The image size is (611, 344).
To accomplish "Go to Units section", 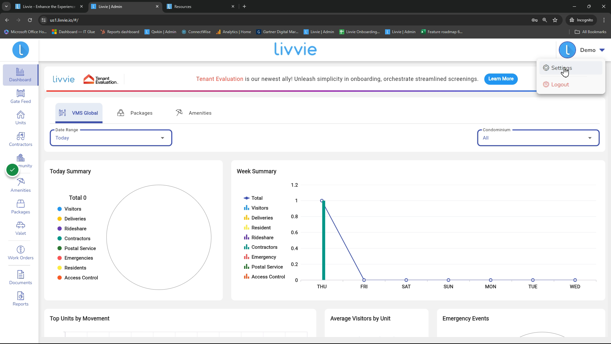I will pyautogui.click(x=20, y=118).
